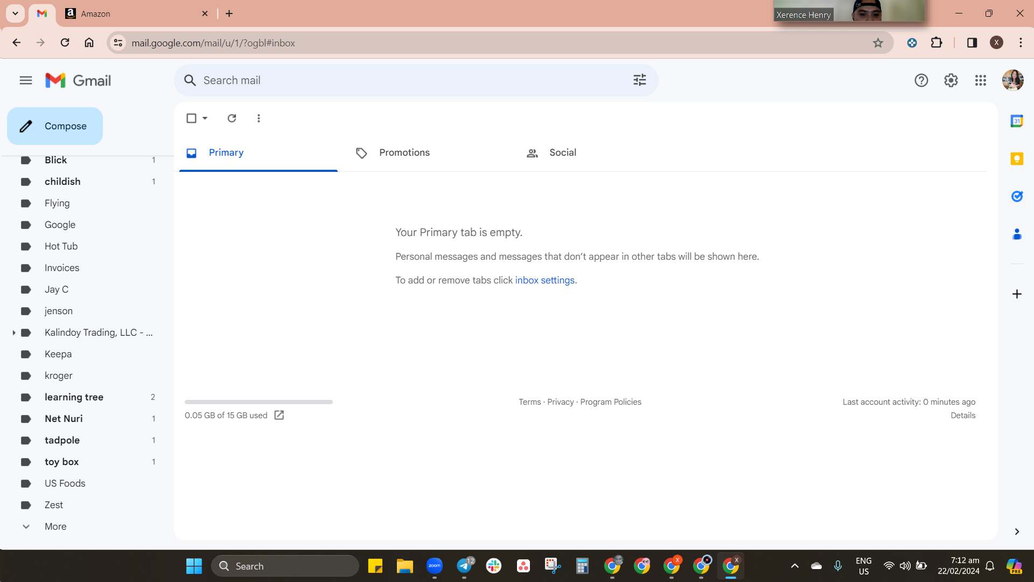The image size is (1034, 582).
Task: Open the inbox settings link
Action: pos(544,280)
